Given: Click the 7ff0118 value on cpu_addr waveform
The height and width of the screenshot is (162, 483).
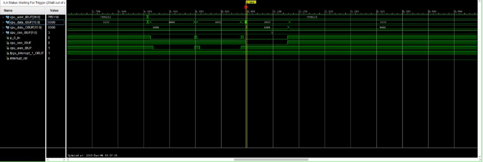Looking at the screenshot, I should tap(312, 17).
